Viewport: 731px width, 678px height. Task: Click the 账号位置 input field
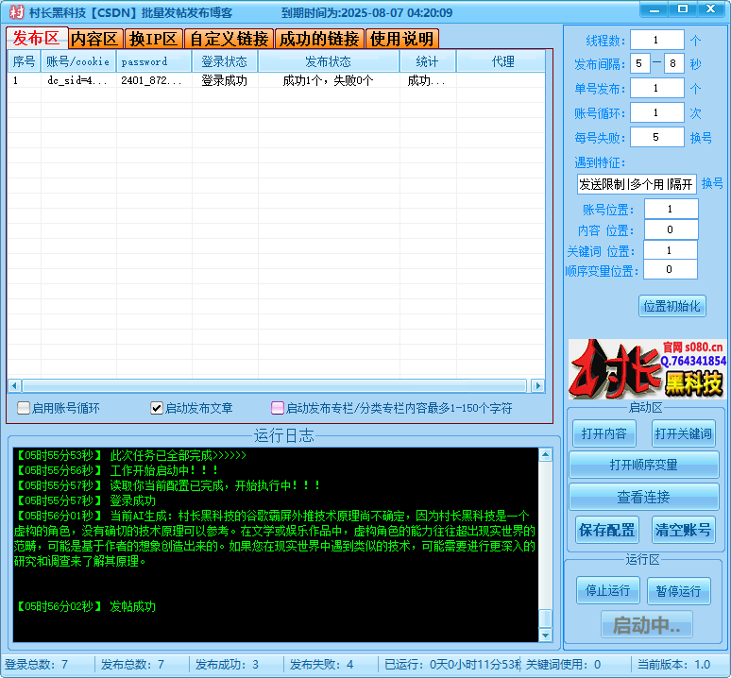pyautogui.click(x=671, y=210)
